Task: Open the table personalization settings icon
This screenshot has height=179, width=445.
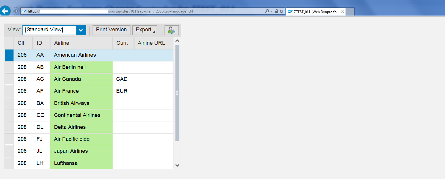Action: pyautogui.click(x=171, y=30)
